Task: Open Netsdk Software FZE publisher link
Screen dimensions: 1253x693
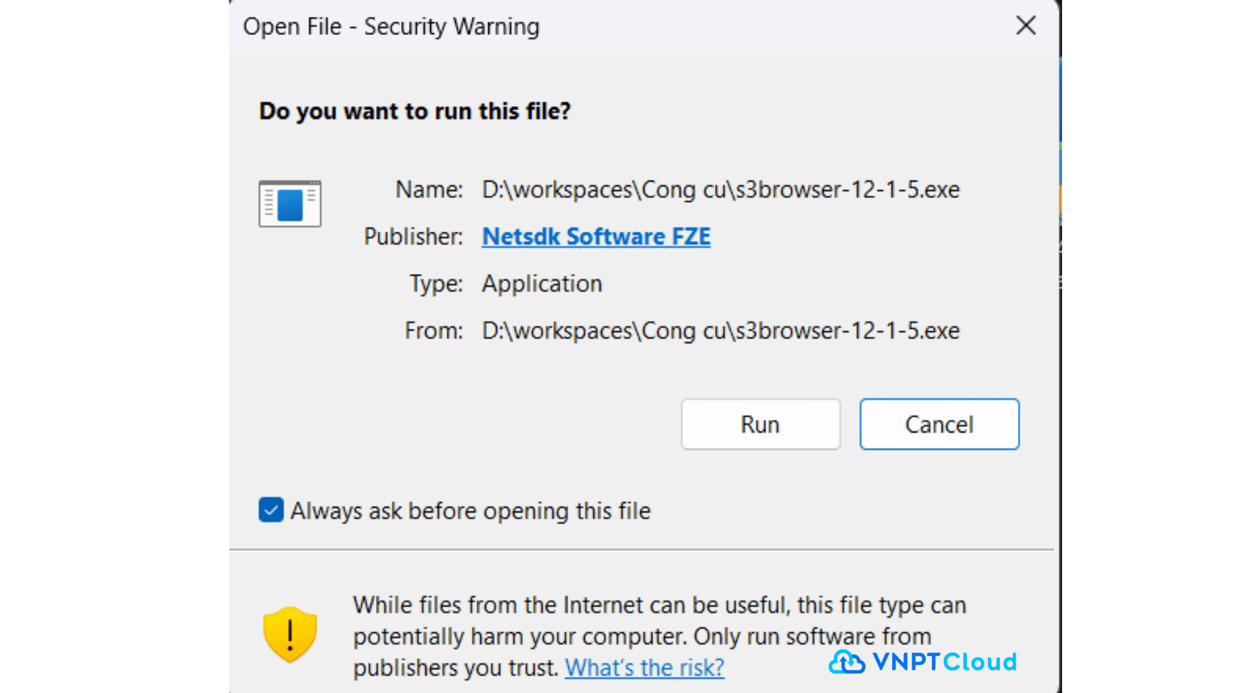Action: point(596,236)
